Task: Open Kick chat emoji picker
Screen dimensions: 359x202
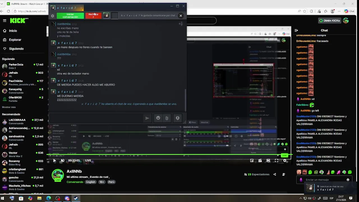Action: click(348, 180)
